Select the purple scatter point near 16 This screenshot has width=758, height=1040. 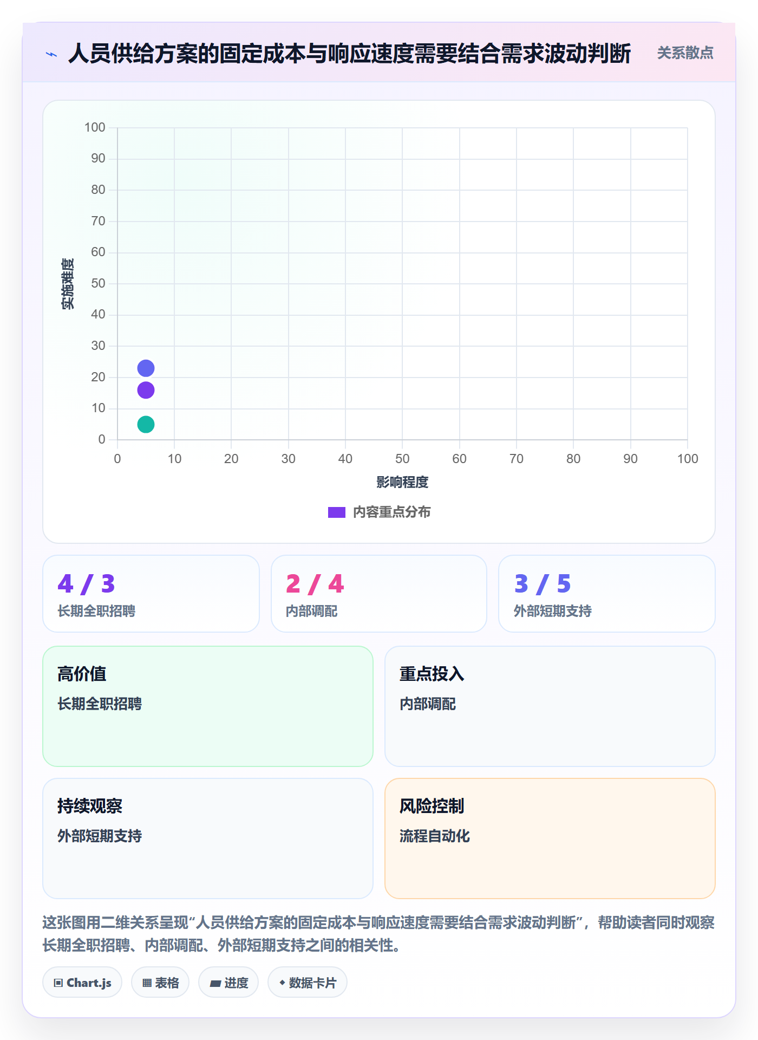tap(146, 390)
